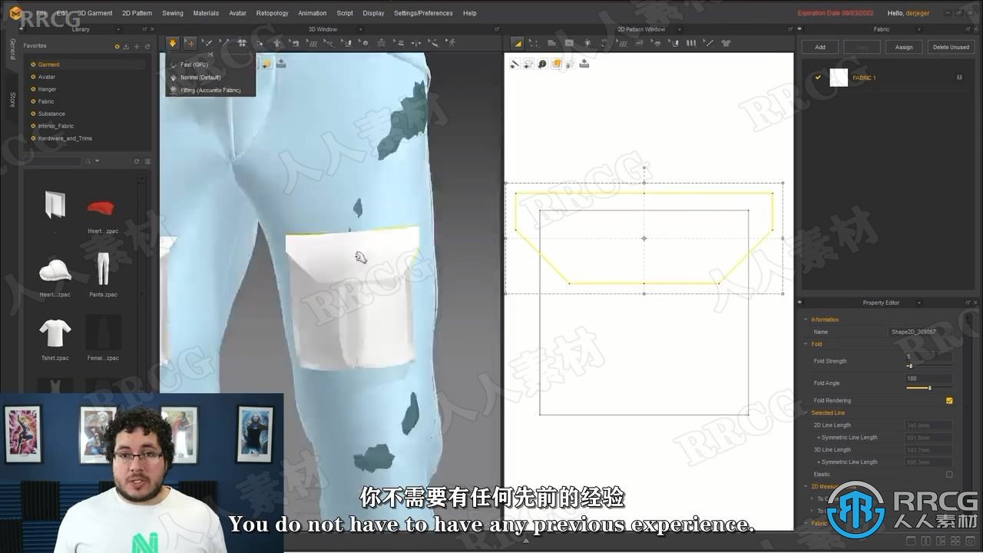
Task: Switch to the Store side tab
Action: point(12,100)
